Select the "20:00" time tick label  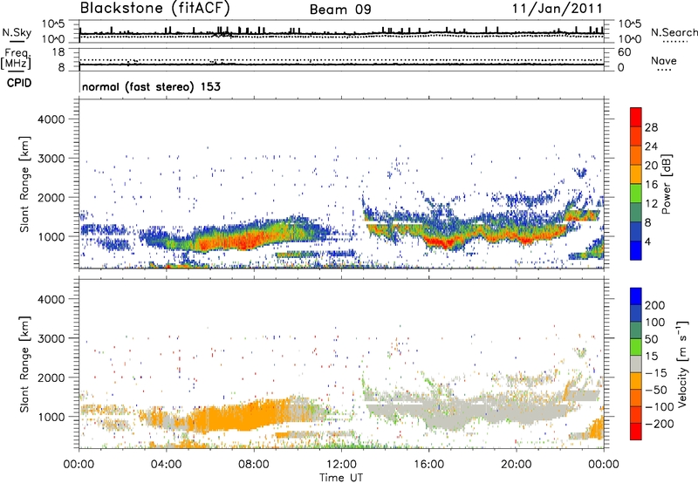coord(516,465)
